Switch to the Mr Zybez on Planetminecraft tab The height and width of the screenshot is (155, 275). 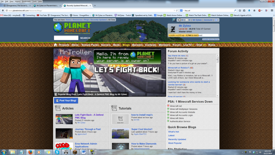pyautogui.click(x=47, y=6)
